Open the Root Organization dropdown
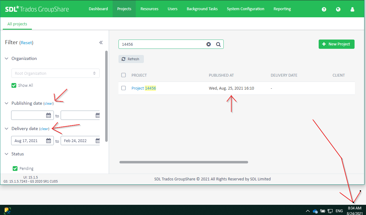The width and height of the screenshot is (366, 215). click(56, 74)
